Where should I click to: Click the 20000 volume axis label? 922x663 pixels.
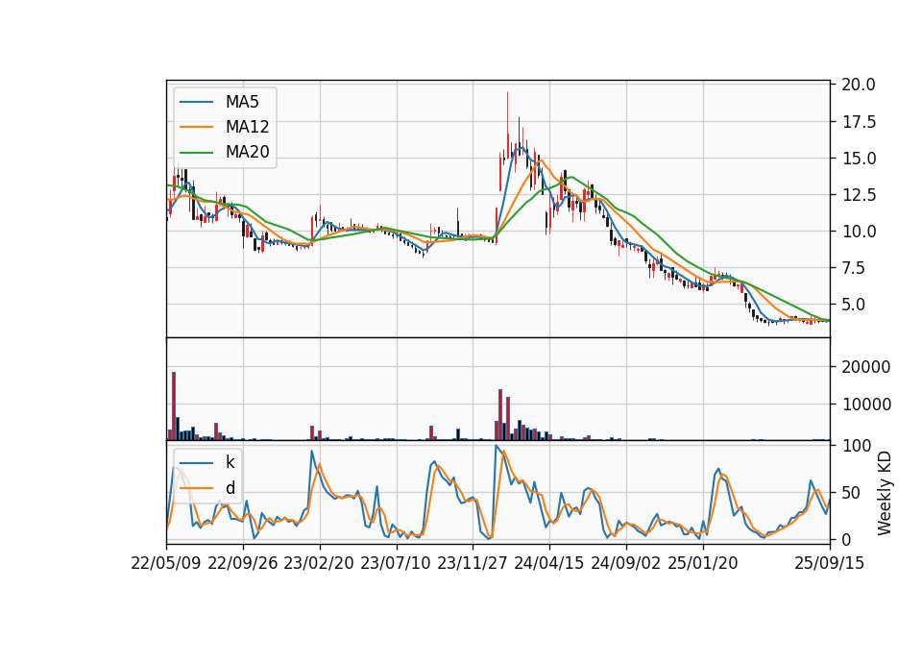[866, 366]
